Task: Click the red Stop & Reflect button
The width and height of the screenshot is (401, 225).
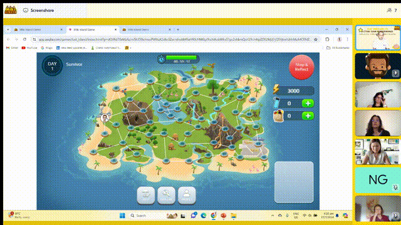Action: click(301, 67)
